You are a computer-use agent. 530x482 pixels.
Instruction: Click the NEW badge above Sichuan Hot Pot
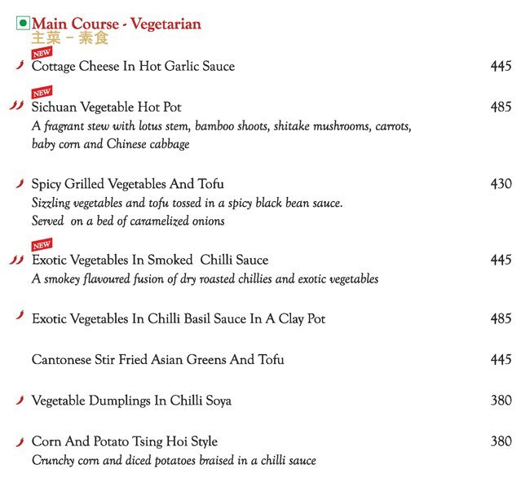42,93
